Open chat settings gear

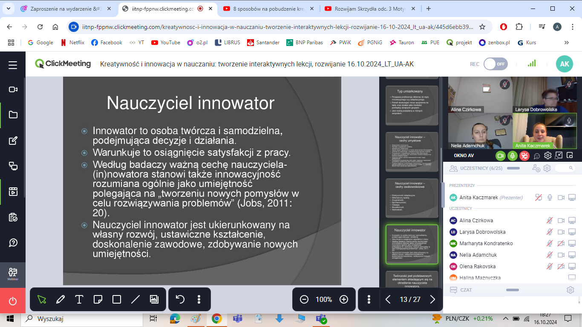coord(570,290)
